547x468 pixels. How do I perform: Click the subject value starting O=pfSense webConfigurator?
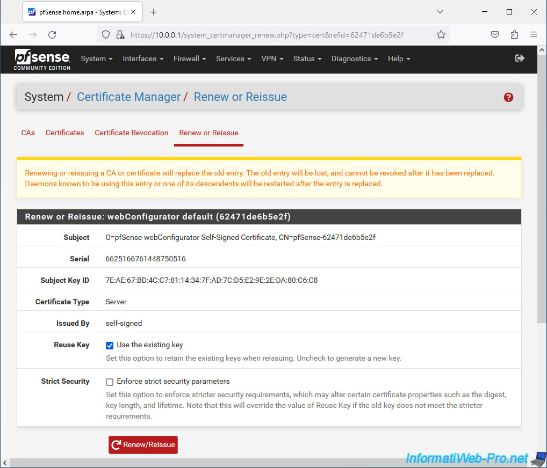[x=240, y=237]
